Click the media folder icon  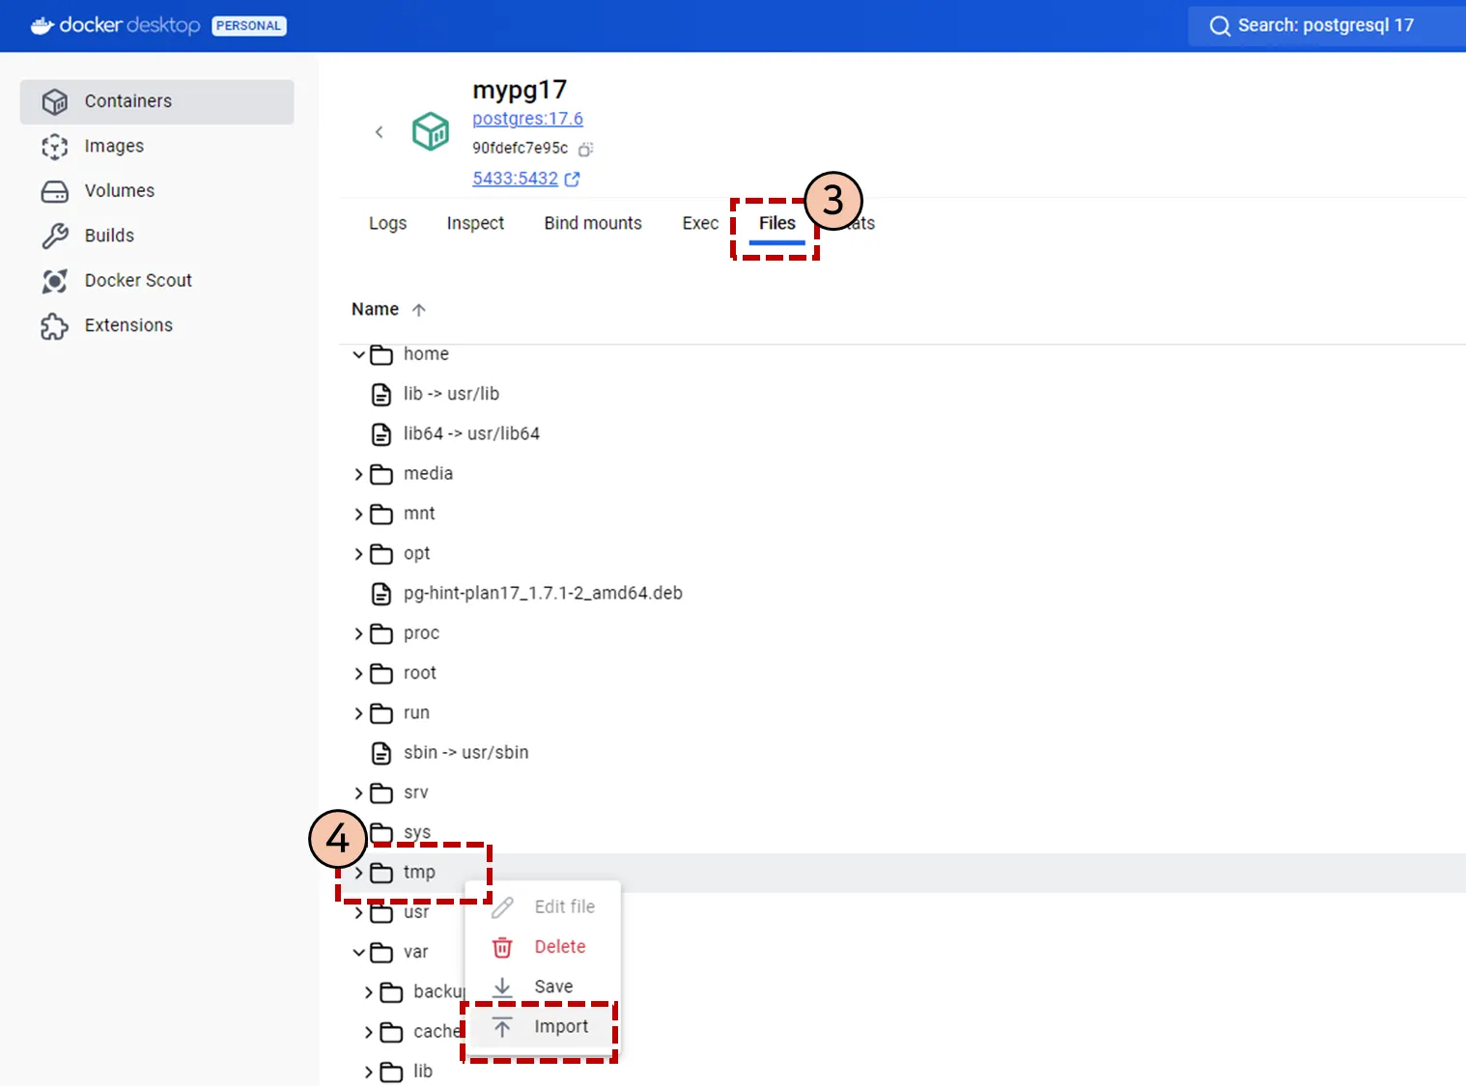coord(381,474)
